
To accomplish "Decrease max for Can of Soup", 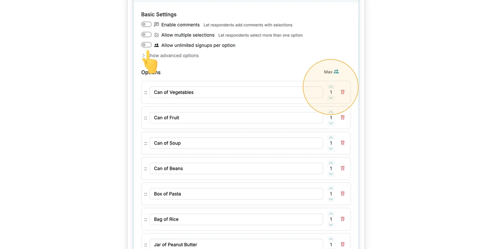I will [x=331, y=148].
